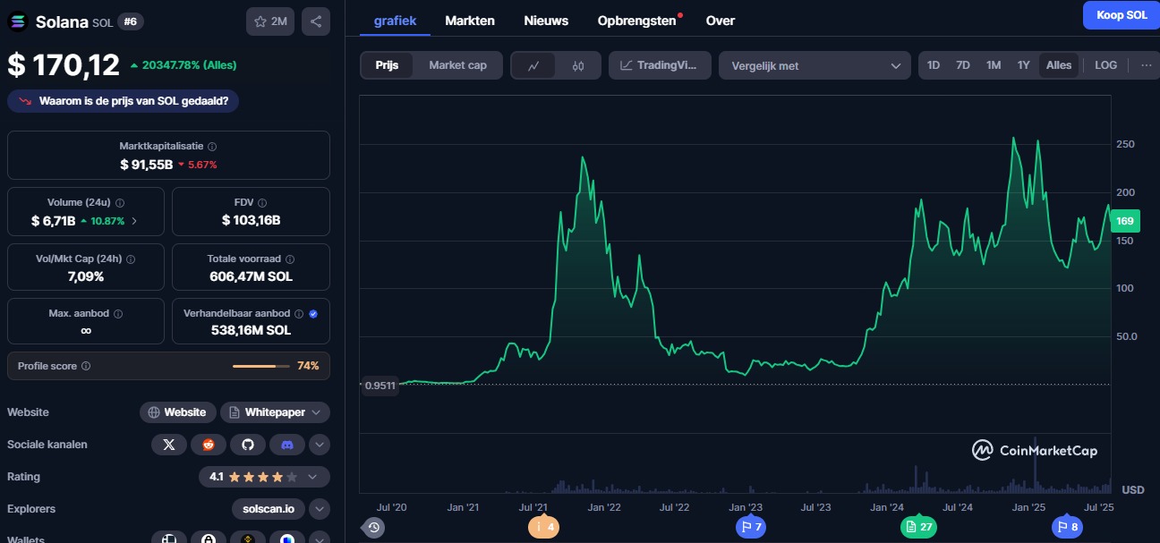Click the verified badge on Verhandelbaar aanbod

pos(313,314)
